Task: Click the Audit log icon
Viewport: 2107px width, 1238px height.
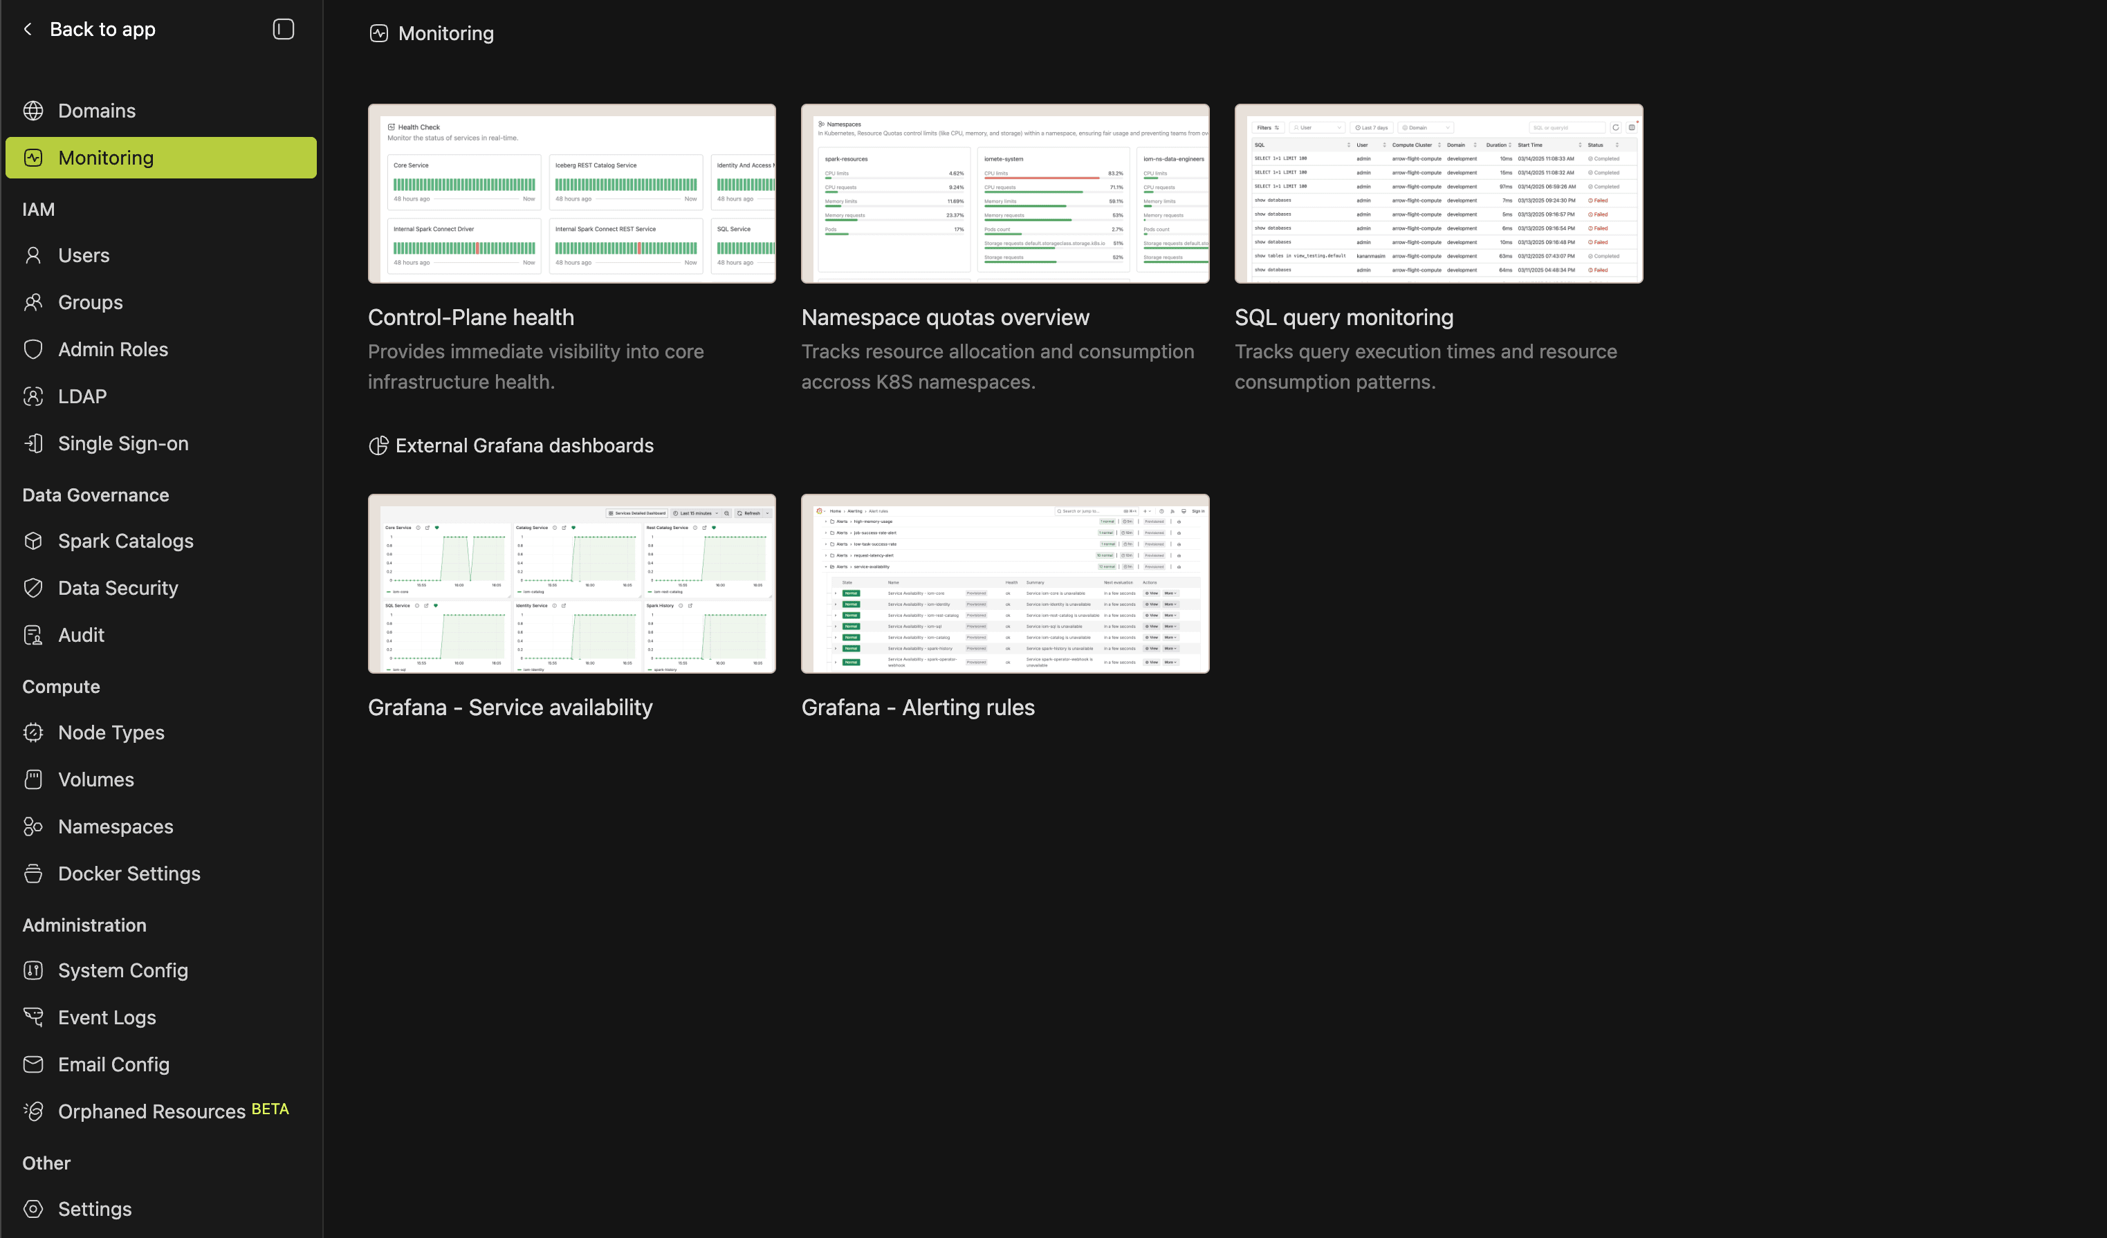Action: (33, 634)
